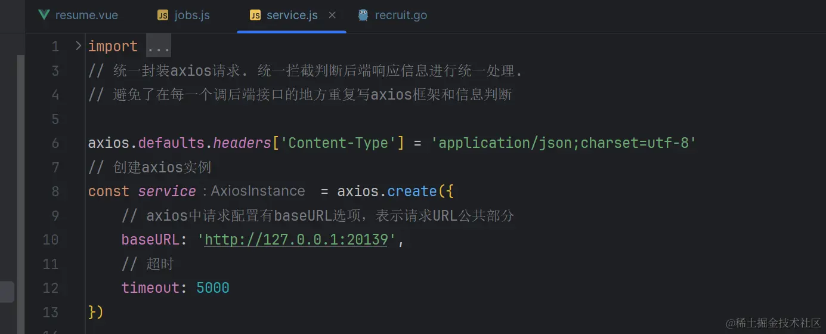Open the http://127.0.0.1:20139 baseURL link
Image resolution: width=826 pixels, height=334 pixels.
(x=296, y=240)
